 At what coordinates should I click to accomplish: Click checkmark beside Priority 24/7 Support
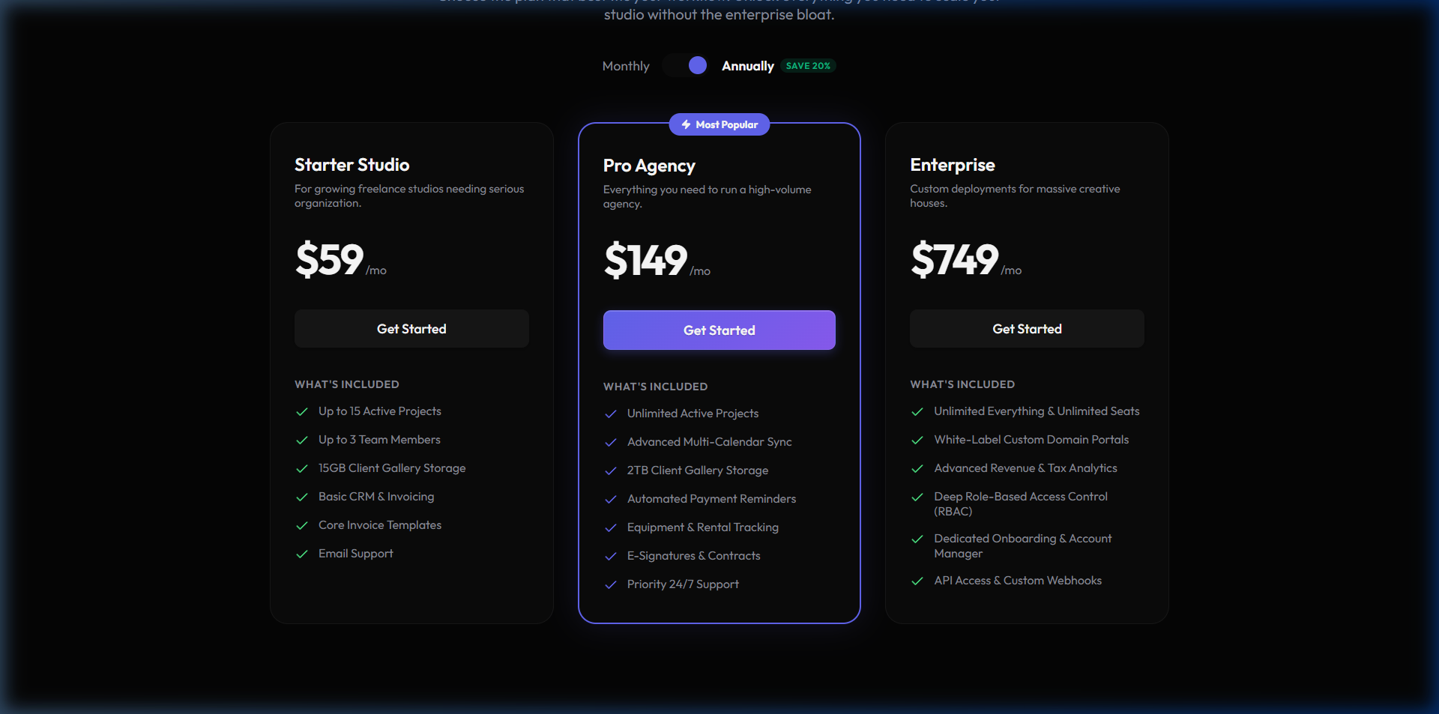pyautogui.click(x=611, y=584)
